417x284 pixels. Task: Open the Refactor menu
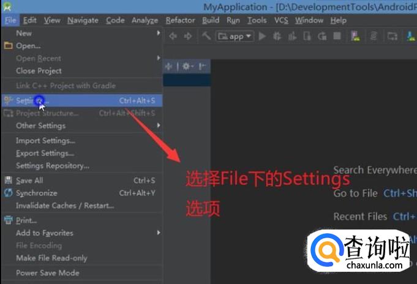click(180, 20)
